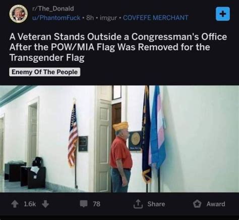
Task: Click the 78 comments count
Action: click(x=97, y=204)
